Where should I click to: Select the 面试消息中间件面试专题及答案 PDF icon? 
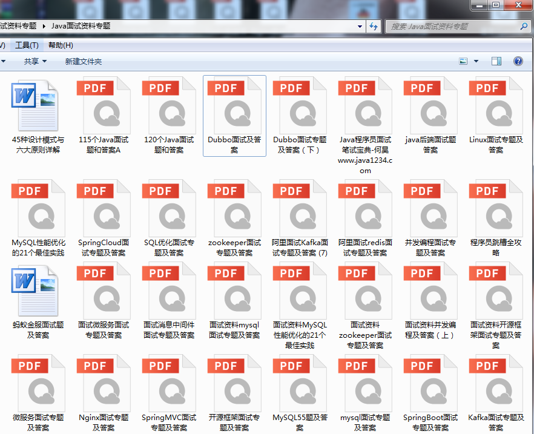pos(169,291)
